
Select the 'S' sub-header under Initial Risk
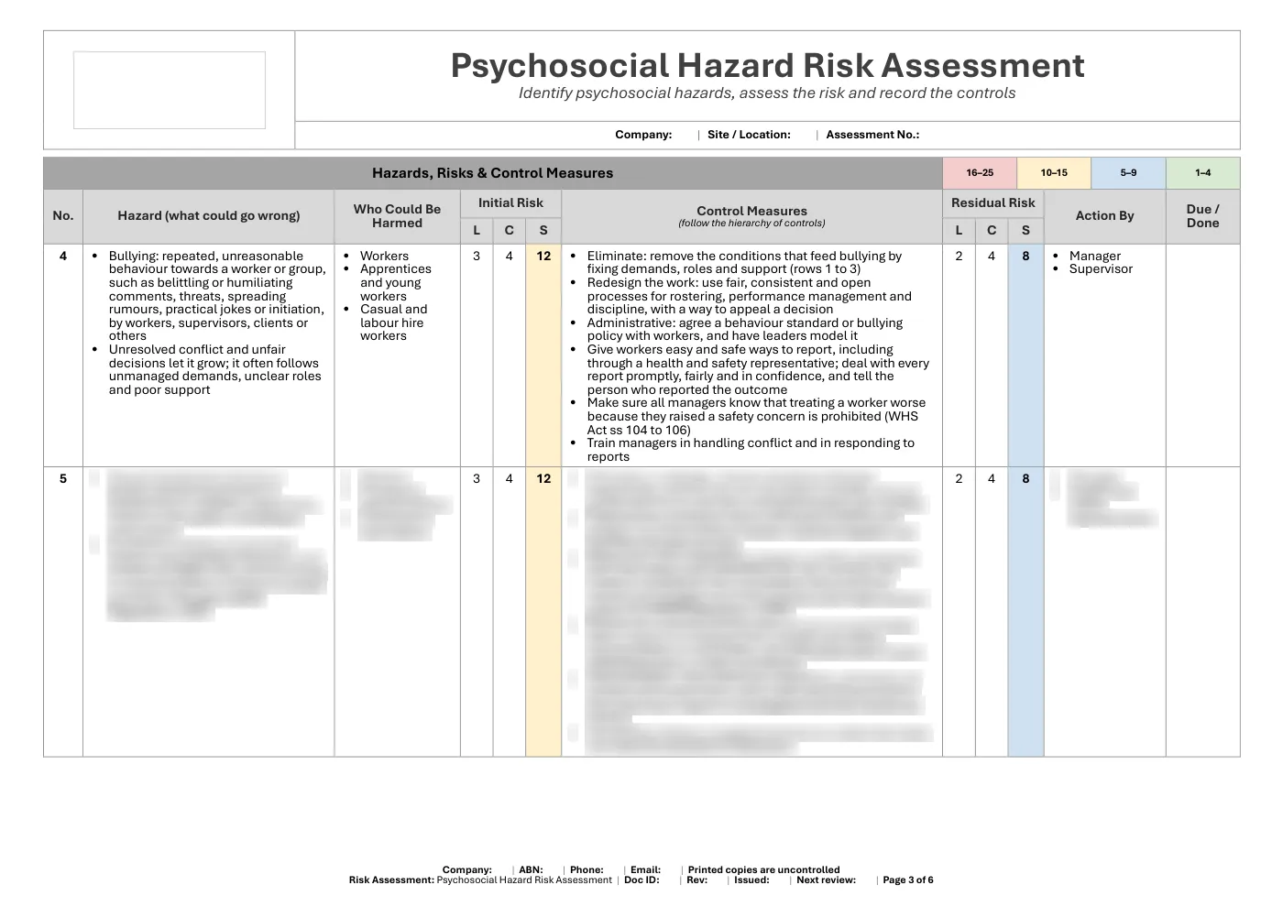tap(543, 231)
